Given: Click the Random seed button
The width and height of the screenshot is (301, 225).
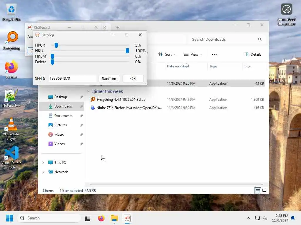Looking at the screenshot, I should [x=109, y=79].
